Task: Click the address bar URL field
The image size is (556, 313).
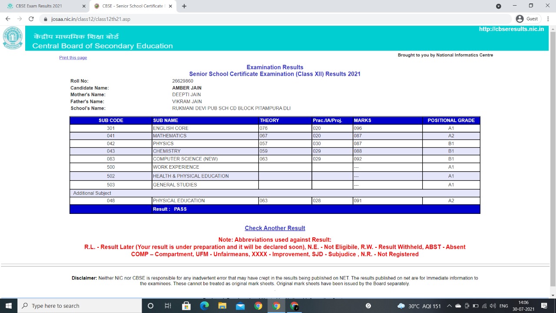Action: (x=278, y=19)
